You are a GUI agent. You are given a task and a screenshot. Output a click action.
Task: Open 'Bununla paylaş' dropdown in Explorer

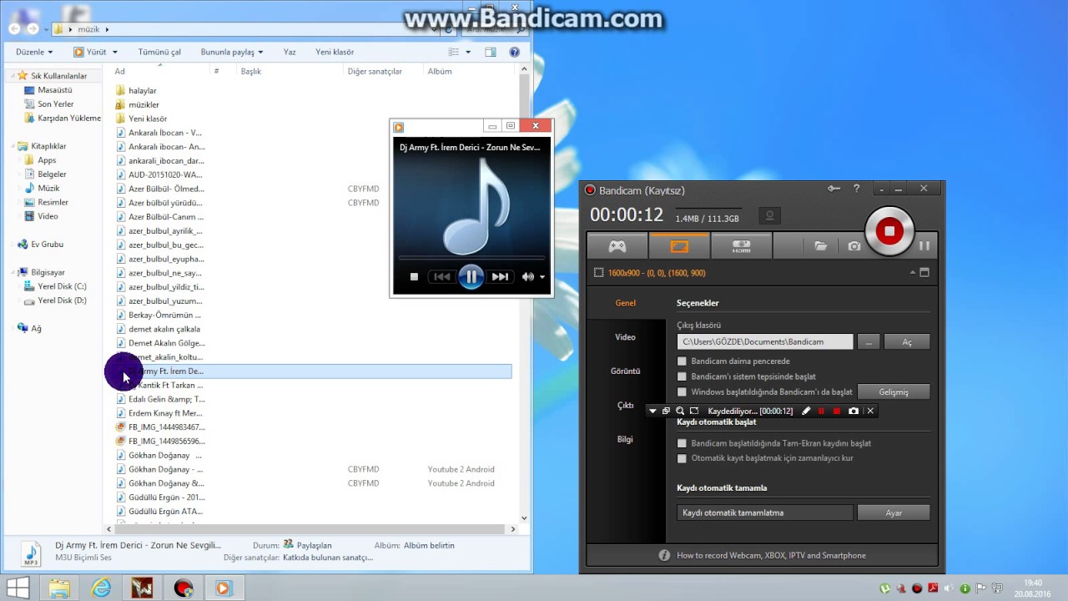[x=232, y=52]
